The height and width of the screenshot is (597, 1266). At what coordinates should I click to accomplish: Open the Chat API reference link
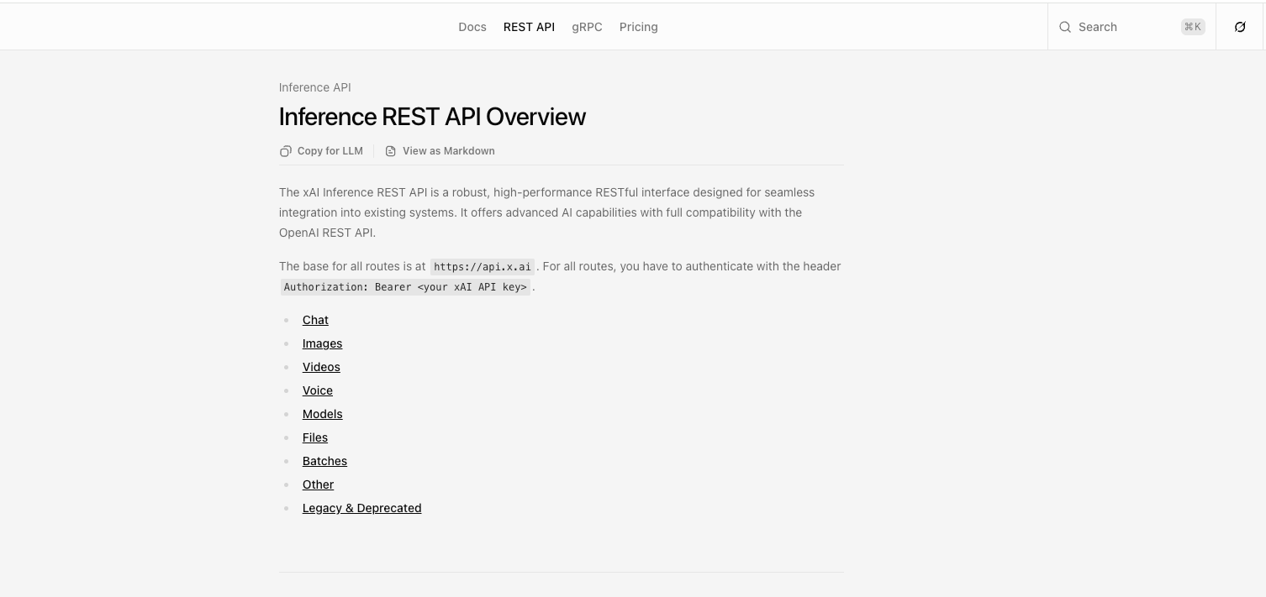(x=315, y=320)
